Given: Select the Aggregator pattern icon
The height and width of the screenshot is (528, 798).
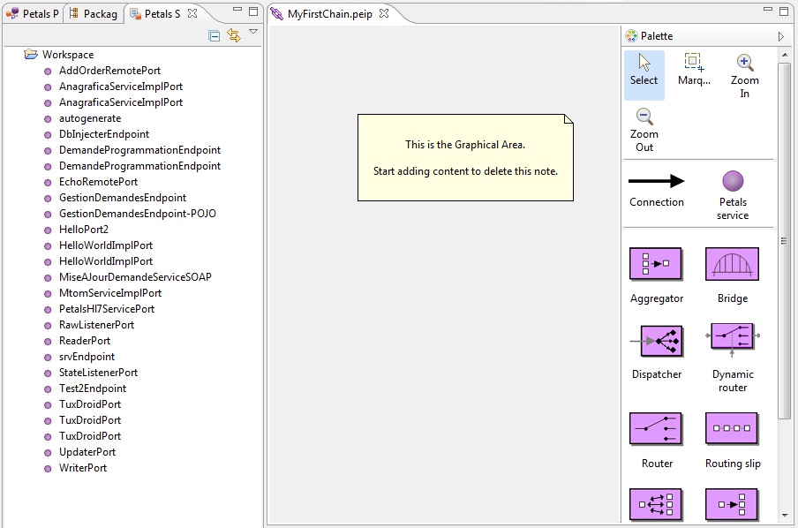Looking at the screenshot, I should [655, 264].
